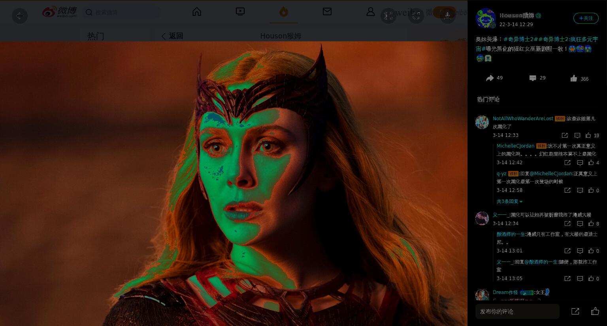Open MichelleCJordan's username link
The height and width of the screenshot is (326, 607).
pos(515,146)
